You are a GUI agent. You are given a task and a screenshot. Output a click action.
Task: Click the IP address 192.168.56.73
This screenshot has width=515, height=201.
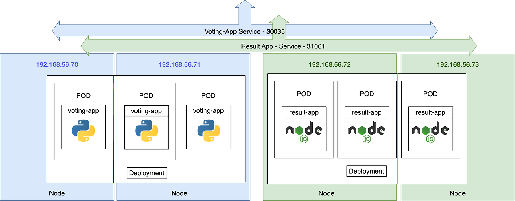[458, 64]
